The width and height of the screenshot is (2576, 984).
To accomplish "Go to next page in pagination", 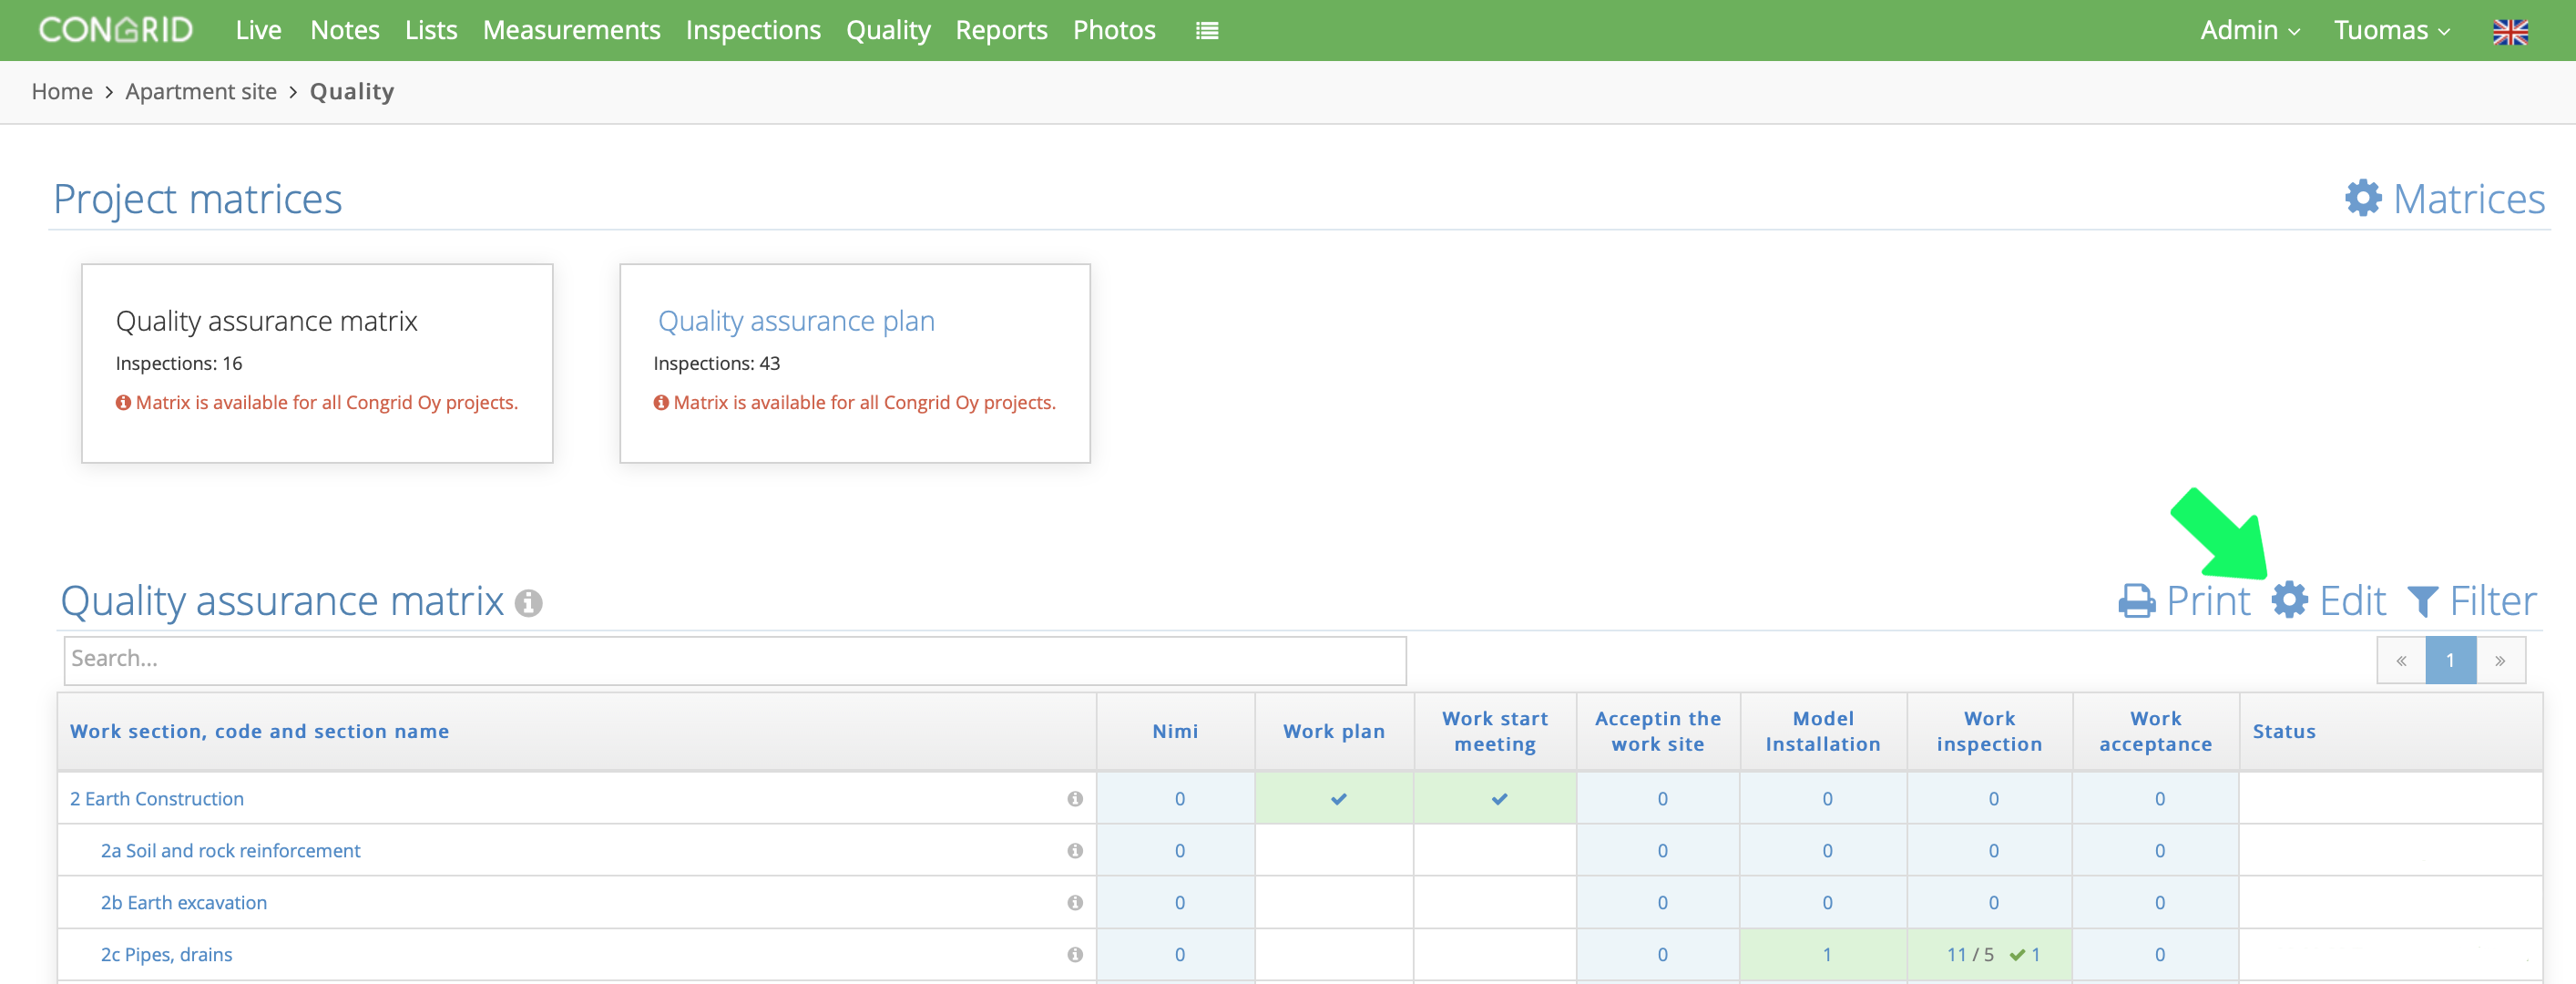I will 2500,660.
